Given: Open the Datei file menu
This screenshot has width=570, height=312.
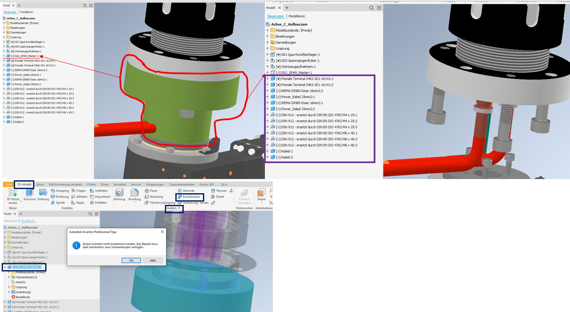Looking at the screenshot, I should click(8, 184).
